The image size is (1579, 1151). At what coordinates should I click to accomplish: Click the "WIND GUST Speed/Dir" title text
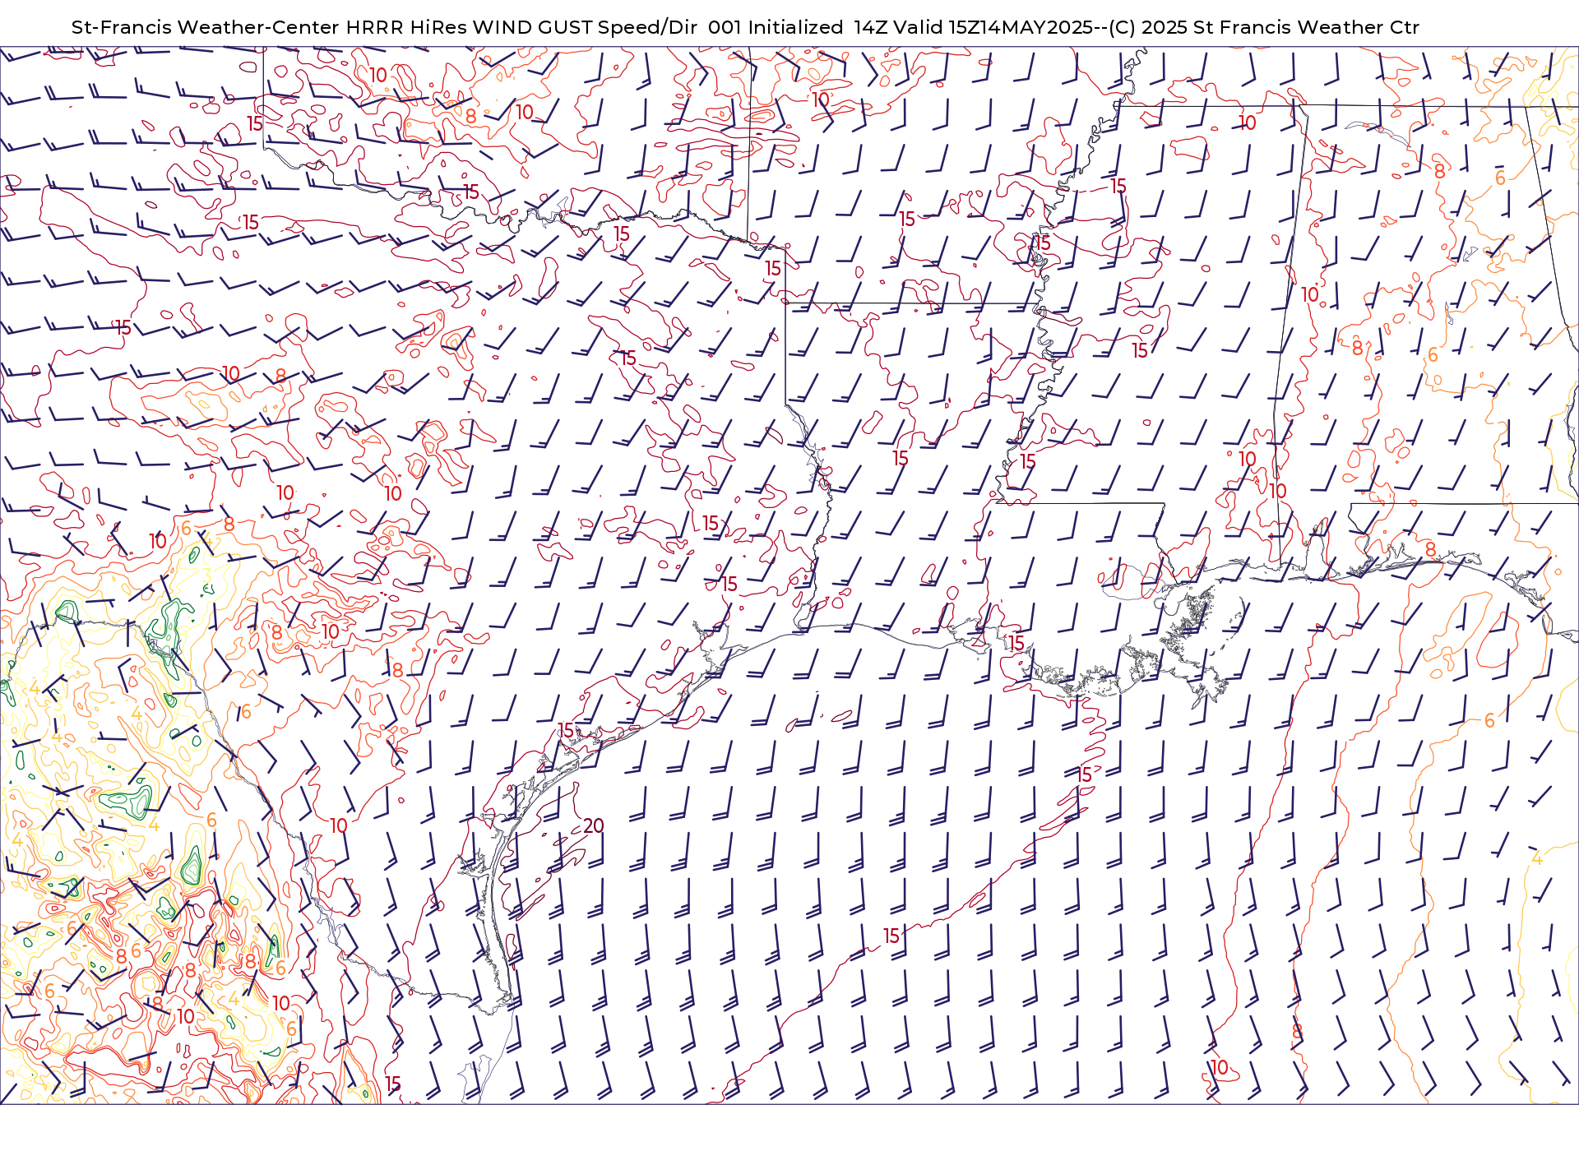pyautogui.click(x=586, y=27)
